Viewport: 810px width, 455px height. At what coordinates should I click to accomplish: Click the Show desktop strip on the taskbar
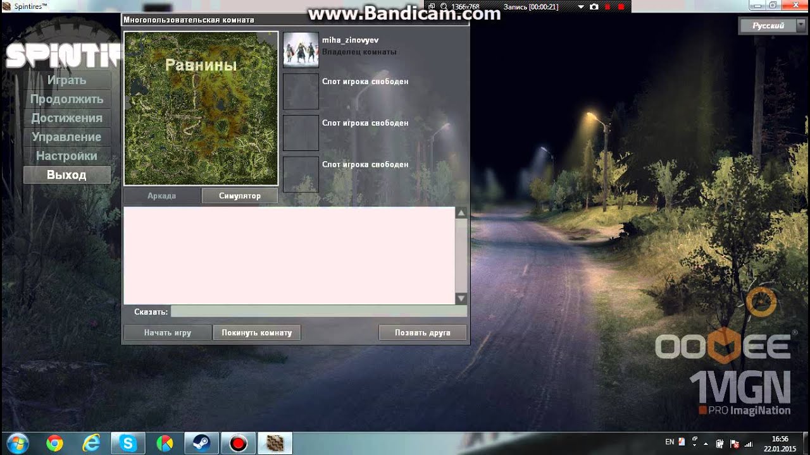click(806, 444)
